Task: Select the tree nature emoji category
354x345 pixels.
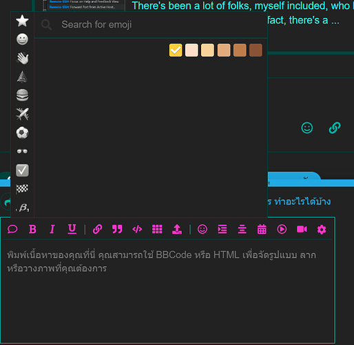Action: [x=22, y=77]
